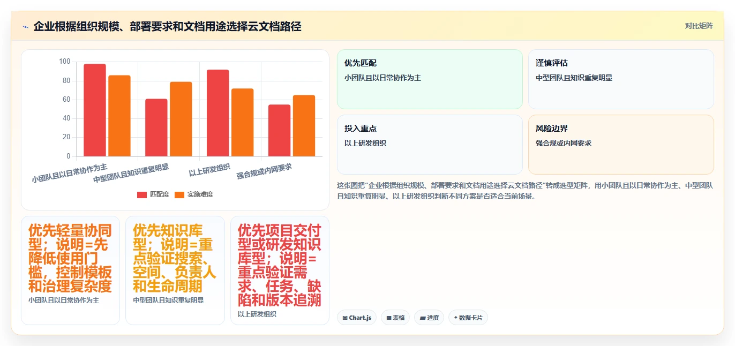Open the 投入重点 matrix card
Screen dimensions: 735x346
[430, 145]
